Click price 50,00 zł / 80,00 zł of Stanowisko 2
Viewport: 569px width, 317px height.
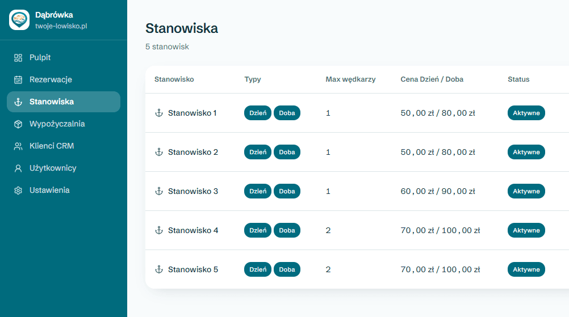pyautogui.click(x=438, y=152)
